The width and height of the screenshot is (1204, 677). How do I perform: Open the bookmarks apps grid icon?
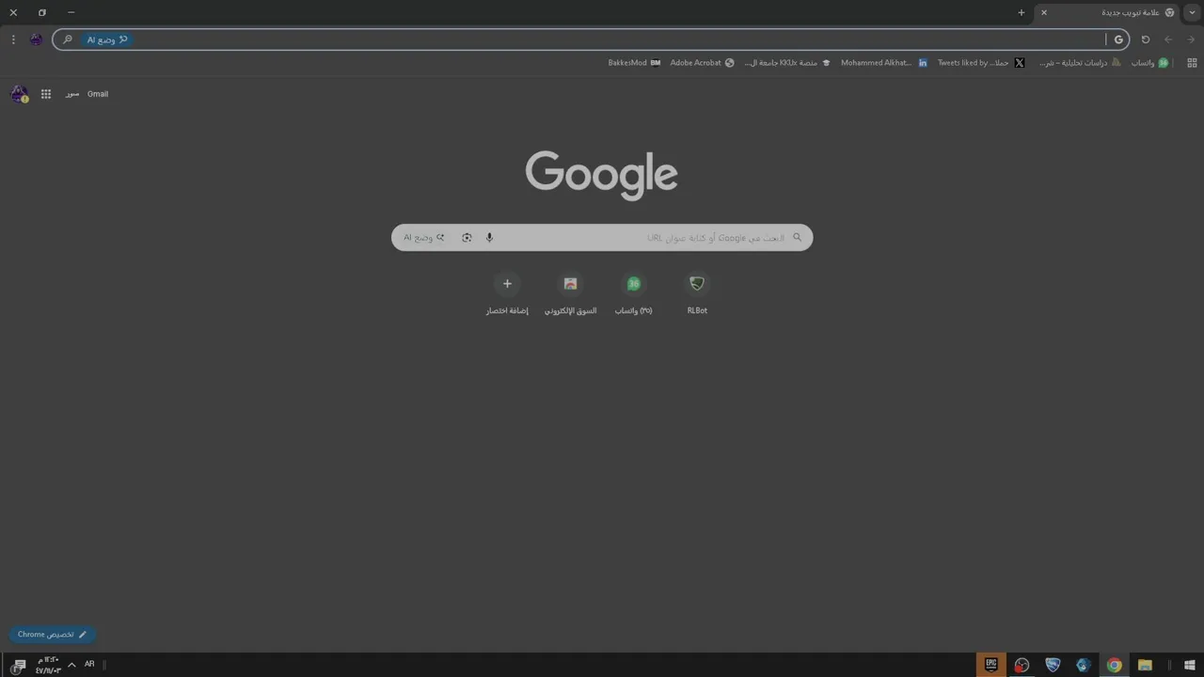click(x=1192, y=63)
